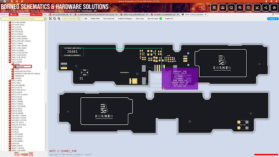Viewport: 279px width, 157px height.
Task: Click the NOTE 10 folder icon in tree
Action: (10, 34)
